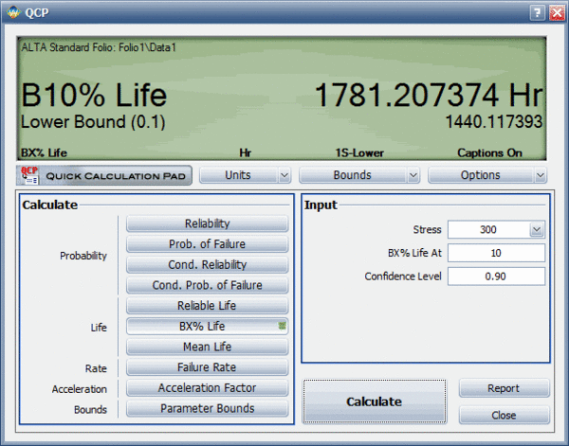This screenshot has height=446, width=569.
Task: Select the Reliability calculation
Action: click(207, 223)
